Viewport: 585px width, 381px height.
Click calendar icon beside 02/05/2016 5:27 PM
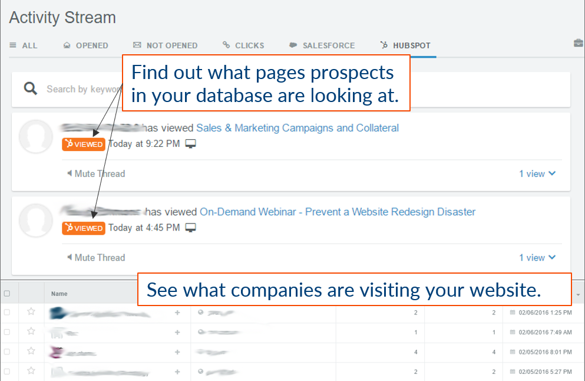click(x=513, y=372)
